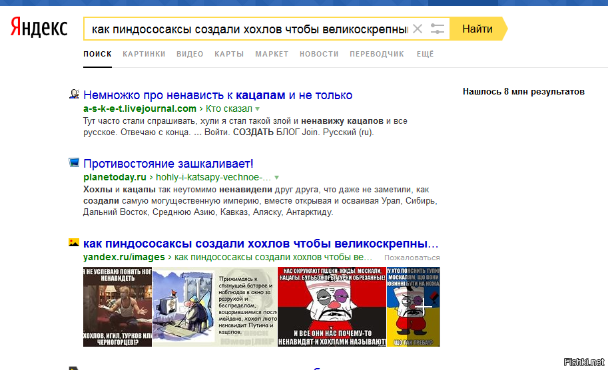Switch to the Картинки tab
The width and height of the screenshot is (608, 370).
pyautogui.click(x=144, y=55)
